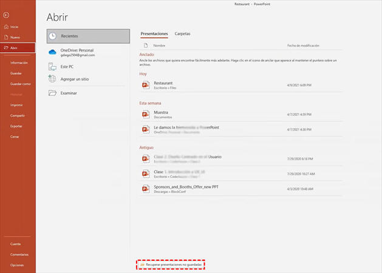
Task: Click the Restaurant PowerPoint file icon
Action: [x=146, y=85]
